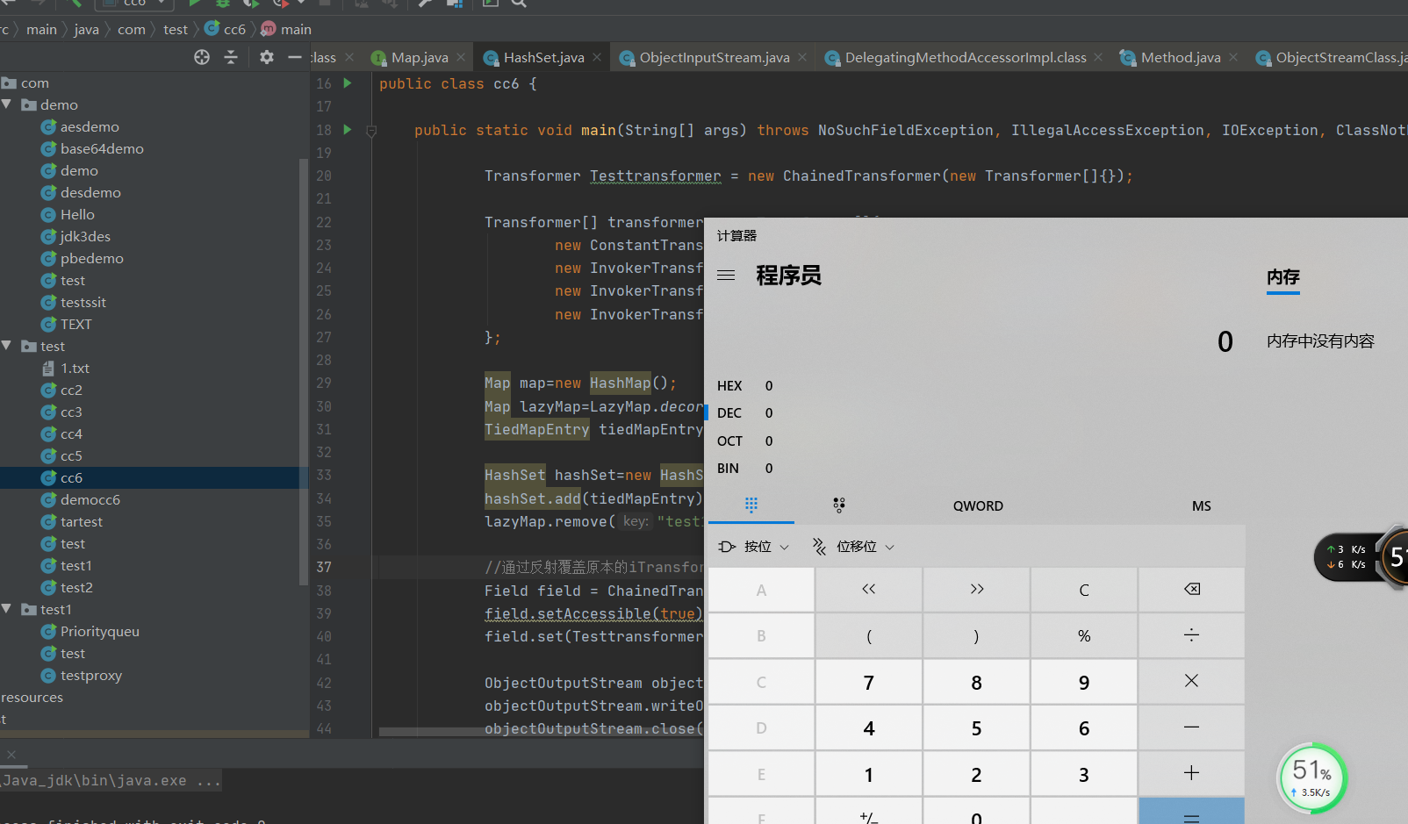Close the ObjectInputStream.java editor tab
Image resolution: width=1408 pixels, height=824 pixels.
(x=802, y=57)
